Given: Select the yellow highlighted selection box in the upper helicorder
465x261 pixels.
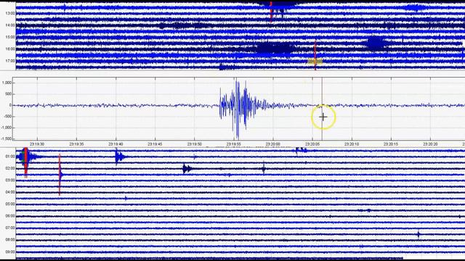Looking at the screenshot, I should pyautogui.click(x=315, y=61).
